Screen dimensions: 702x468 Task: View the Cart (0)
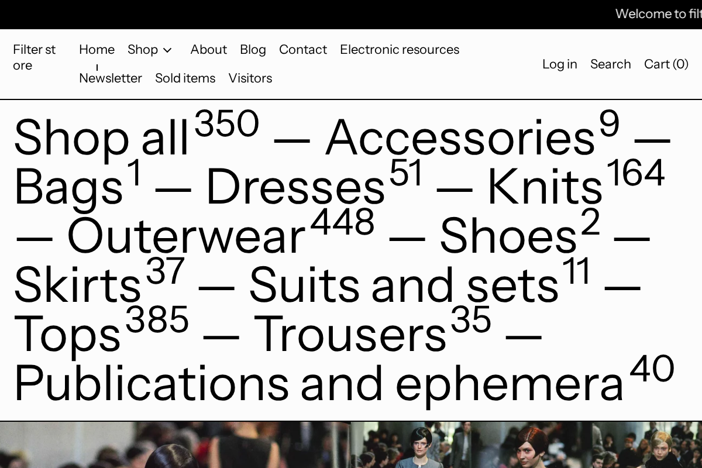(666, 64)
